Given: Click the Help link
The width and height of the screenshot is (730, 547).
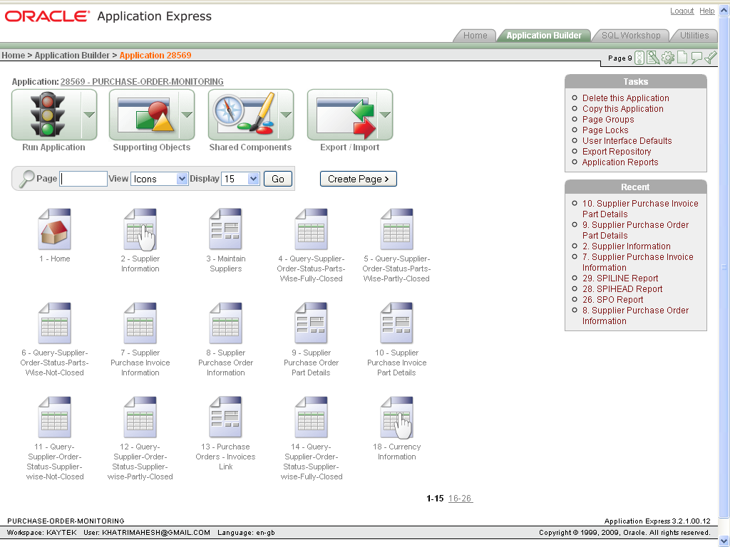Looking at the screenshot, I should [706, 11].
